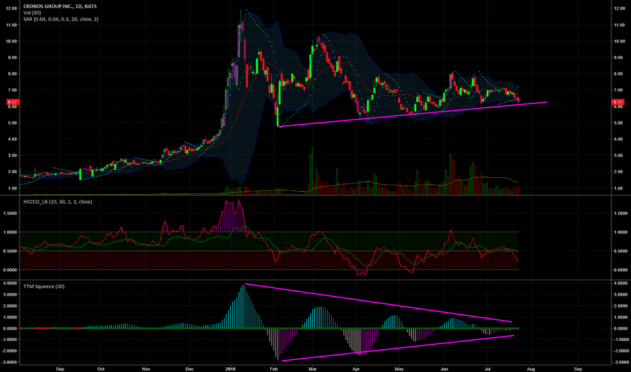Click the TTM Squeeze (20) indicator legend
The width and height of the screenshot is (631, 372).
[x=44, y=286]
